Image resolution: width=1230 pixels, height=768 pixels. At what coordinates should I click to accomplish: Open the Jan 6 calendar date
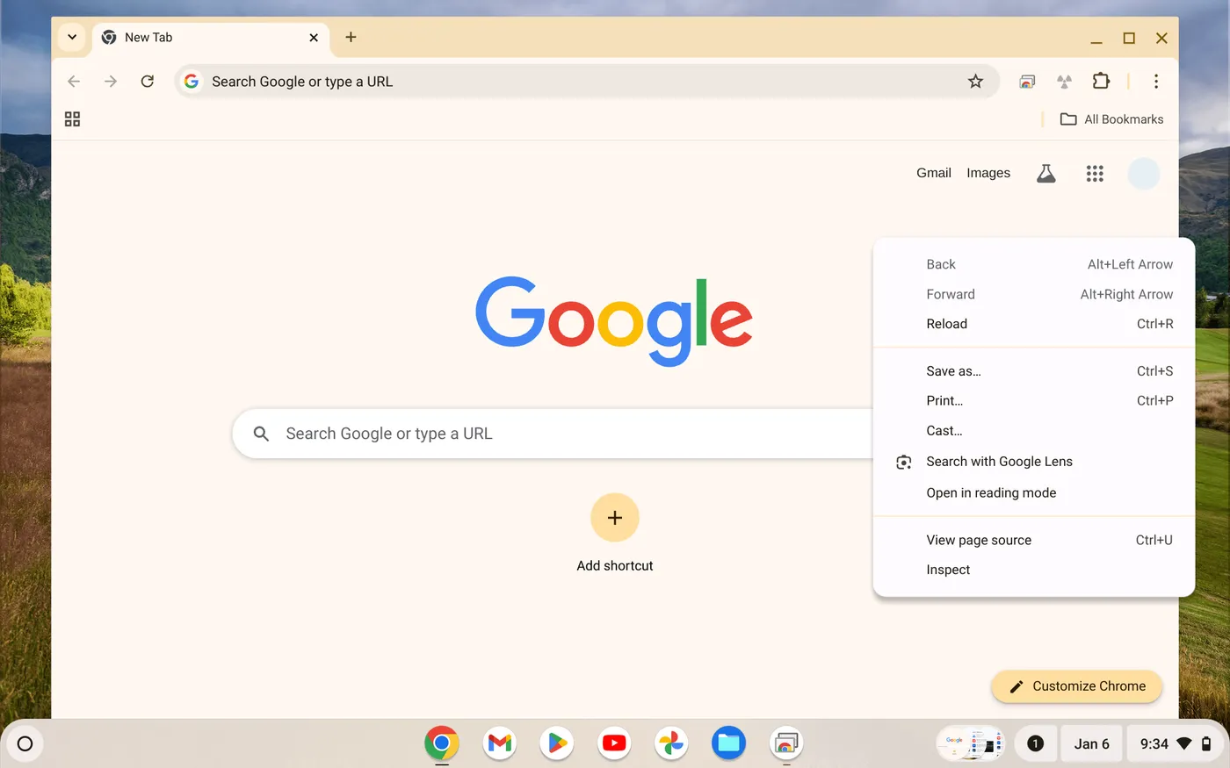[1092, 743]
